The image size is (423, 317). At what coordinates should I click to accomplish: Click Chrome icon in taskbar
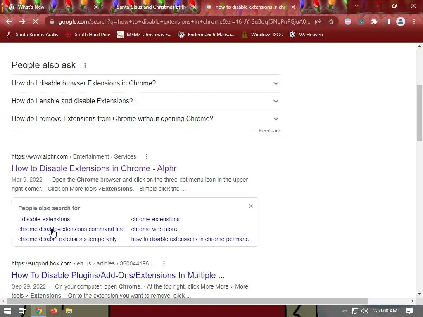point(38,311)
